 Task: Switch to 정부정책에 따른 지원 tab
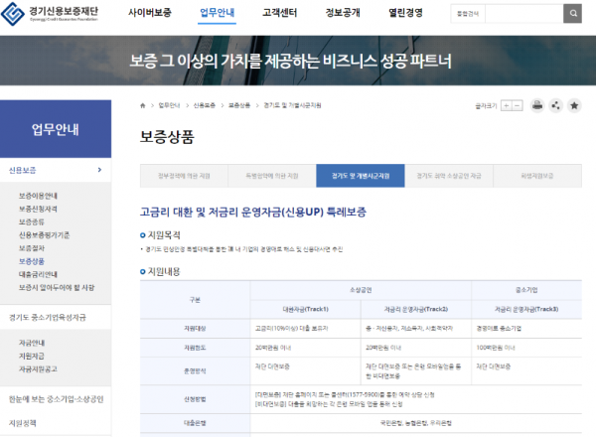point(184,175)
